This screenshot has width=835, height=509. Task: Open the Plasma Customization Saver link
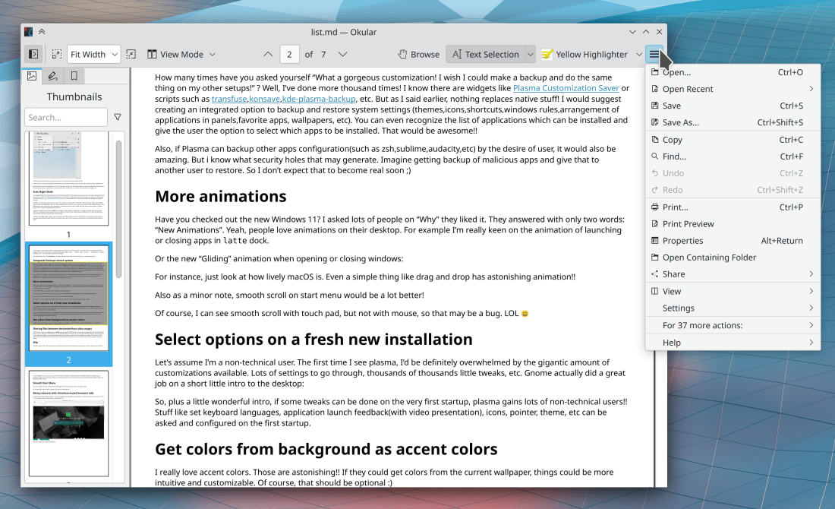(566, 88)
